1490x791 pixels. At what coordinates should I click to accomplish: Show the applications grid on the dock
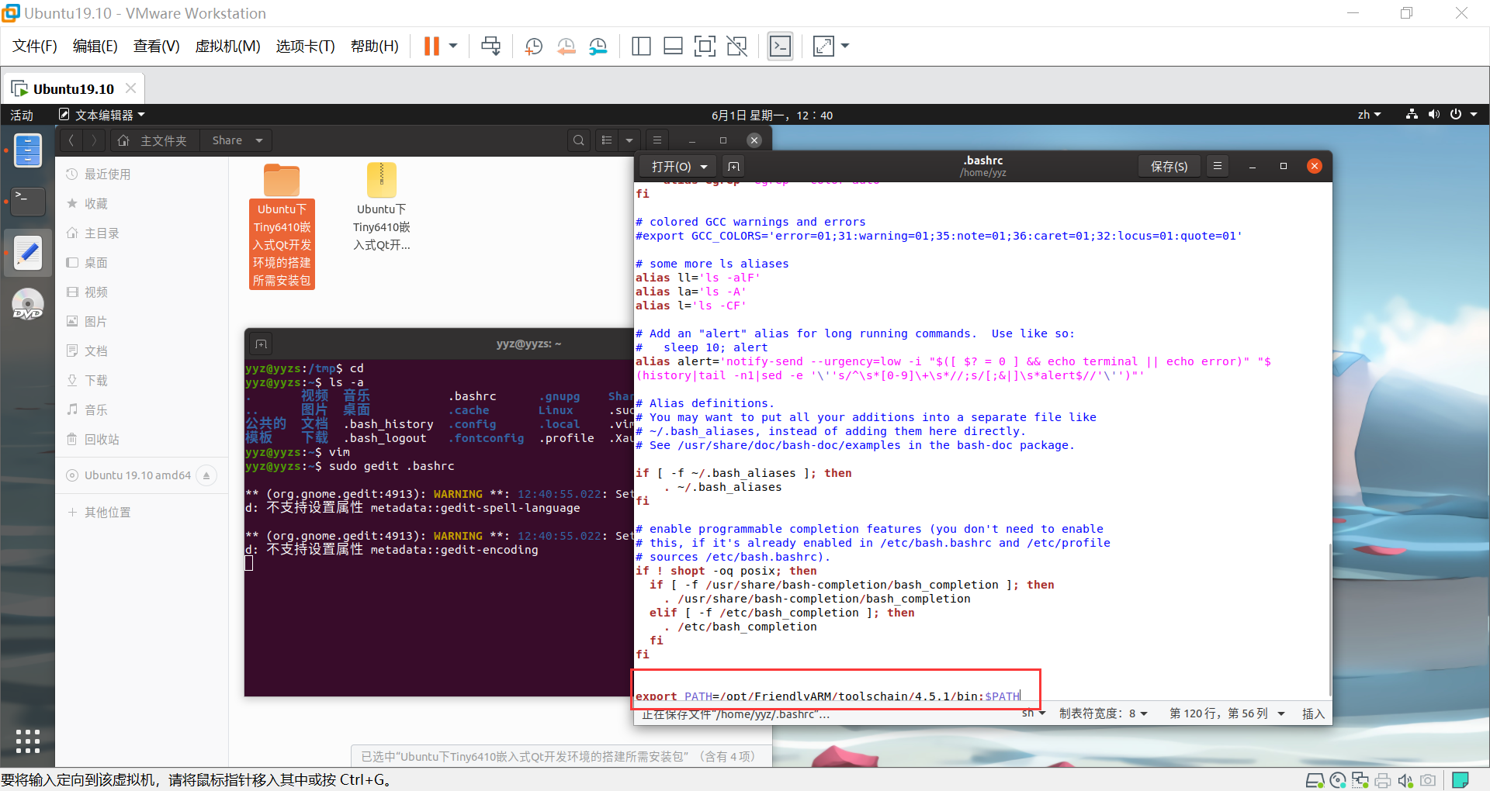[x=28, y=741]
